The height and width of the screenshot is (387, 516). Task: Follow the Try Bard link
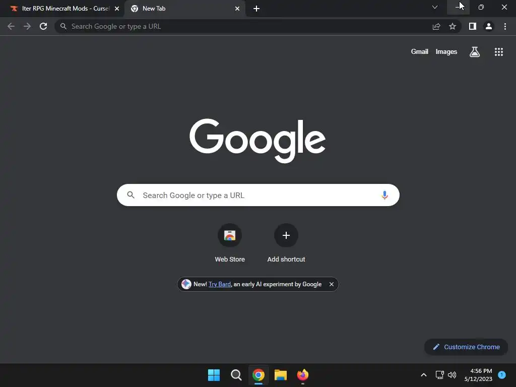pos(220,284)
